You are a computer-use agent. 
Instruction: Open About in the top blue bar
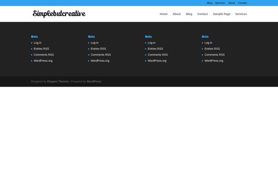point(232,3)
